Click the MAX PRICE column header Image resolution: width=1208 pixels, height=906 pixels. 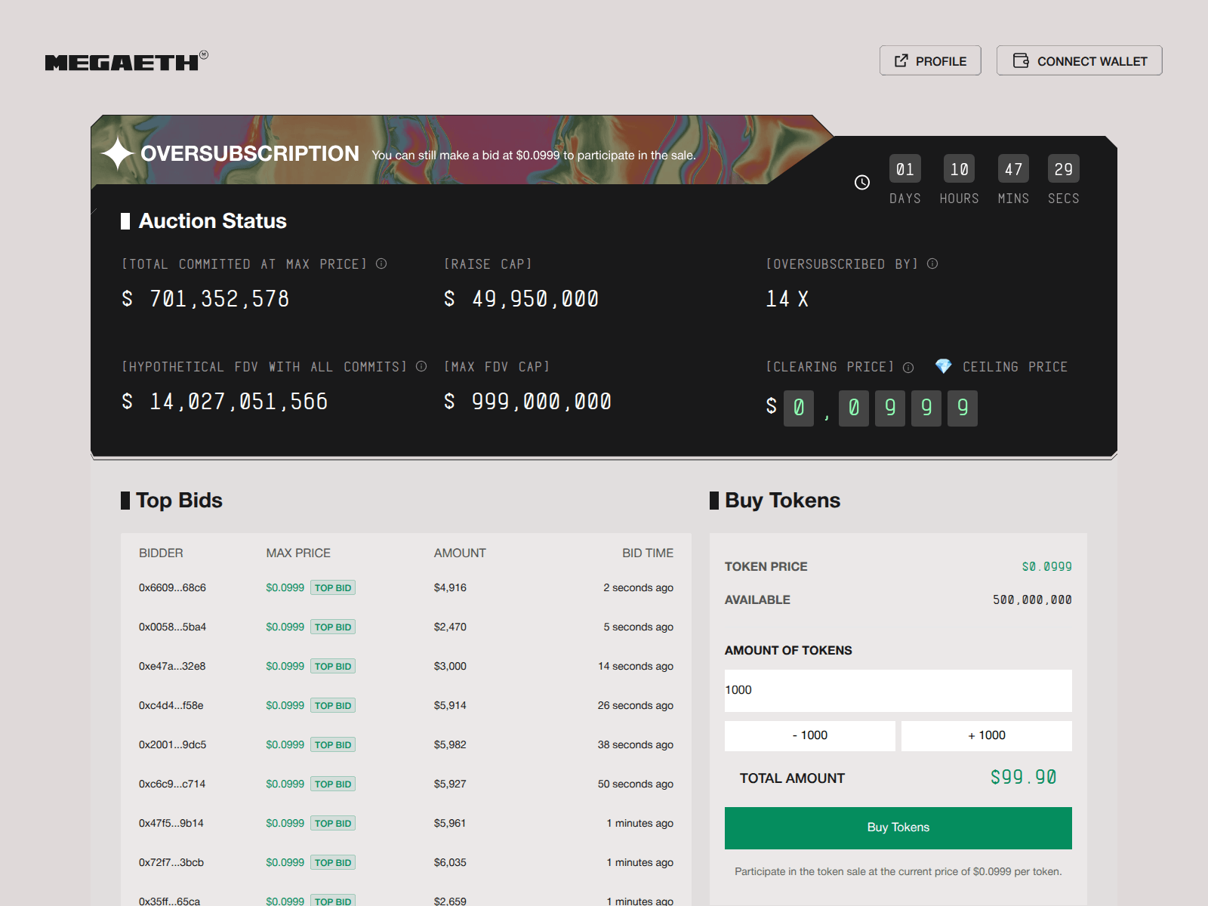click(298, 553)
